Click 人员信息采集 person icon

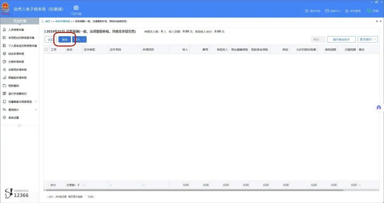[4, 29]
